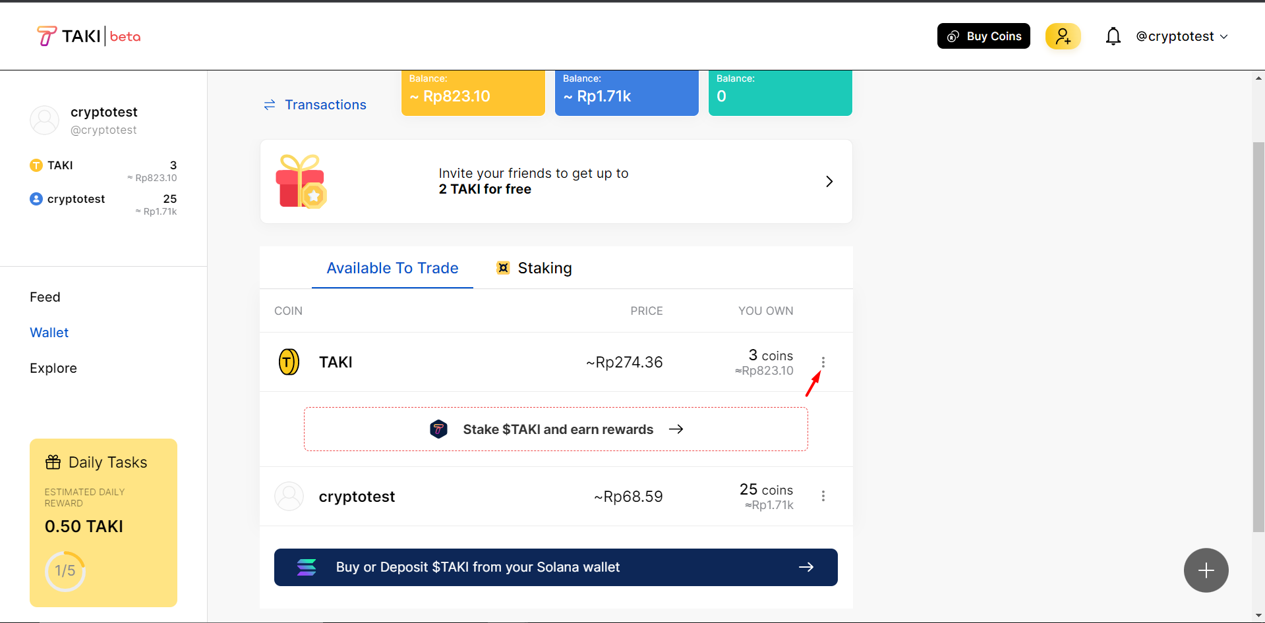Click Buy or Deposit $TAKI banner
Image resolution: width=1265 pixels, height=623 pixels.
(x=556, y=567)
